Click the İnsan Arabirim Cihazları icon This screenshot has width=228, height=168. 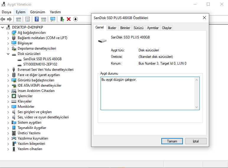(x=14, y=91)
